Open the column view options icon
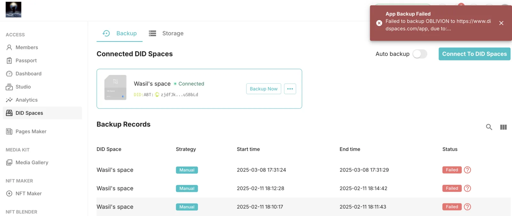 pyautogui.click(x=503, y=127)
